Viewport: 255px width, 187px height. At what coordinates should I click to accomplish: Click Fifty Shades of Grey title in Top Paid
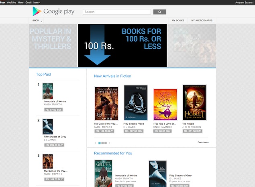tap(55, 137)
